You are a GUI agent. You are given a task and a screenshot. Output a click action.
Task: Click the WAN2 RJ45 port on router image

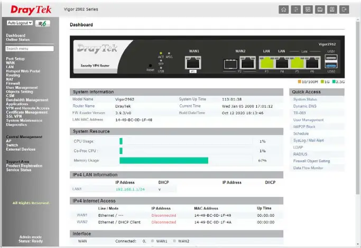(x=248, y=62)
